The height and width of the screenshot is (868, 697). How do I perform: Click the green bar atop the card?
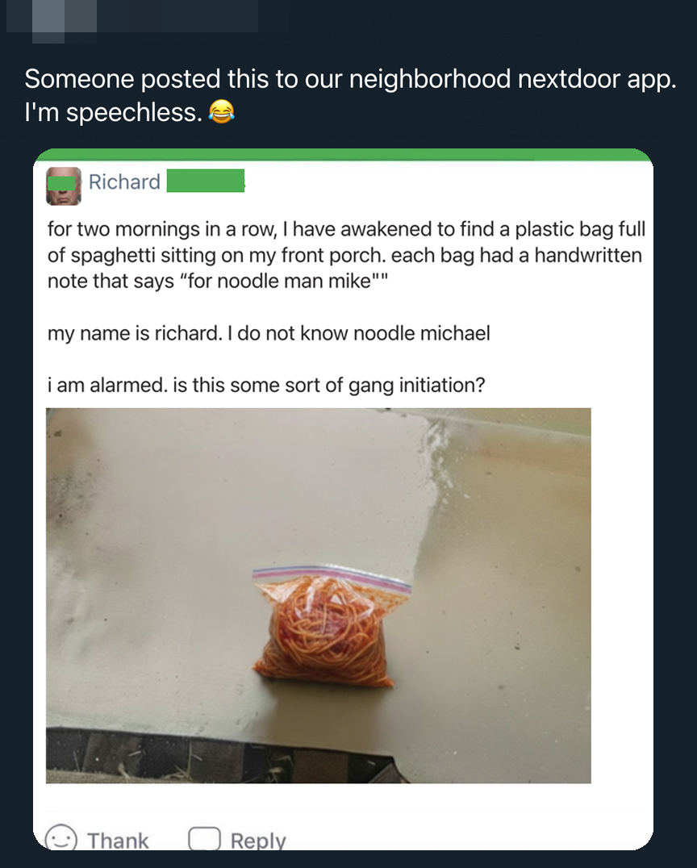coord(342,154)
